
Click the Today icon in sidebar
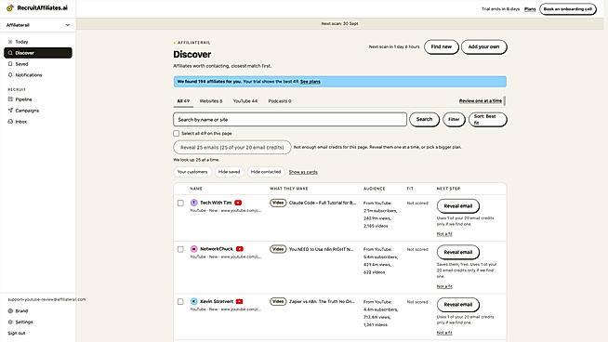[10, 42]
